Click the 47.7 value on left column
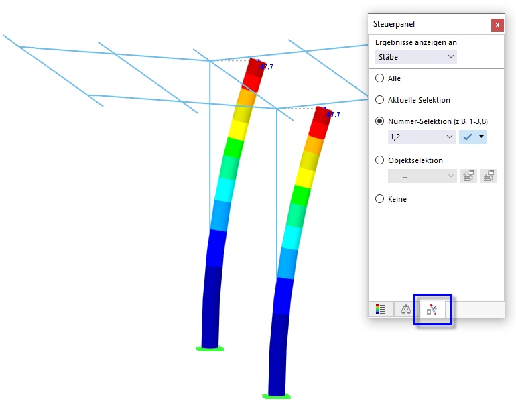This screenshot has height=407, width=516. click(x=266, y=67)
